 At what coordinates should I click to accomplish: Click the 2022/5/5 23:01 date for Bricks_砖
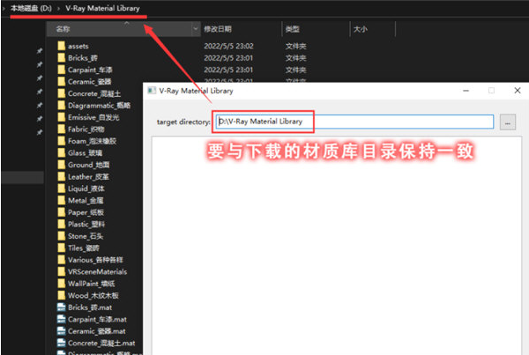click(228, 57)
